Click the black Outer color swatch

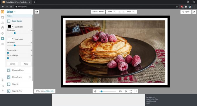pos(9,26)
